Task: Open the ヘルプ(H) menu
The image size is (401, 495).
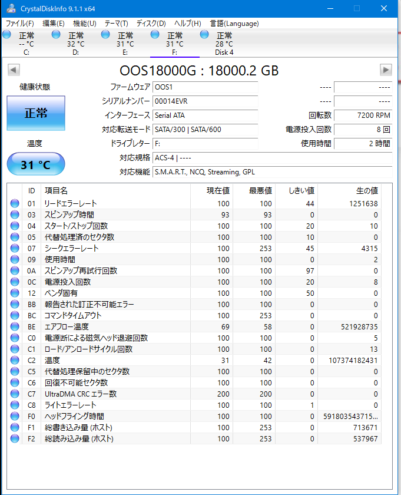Action: (187, 24)
